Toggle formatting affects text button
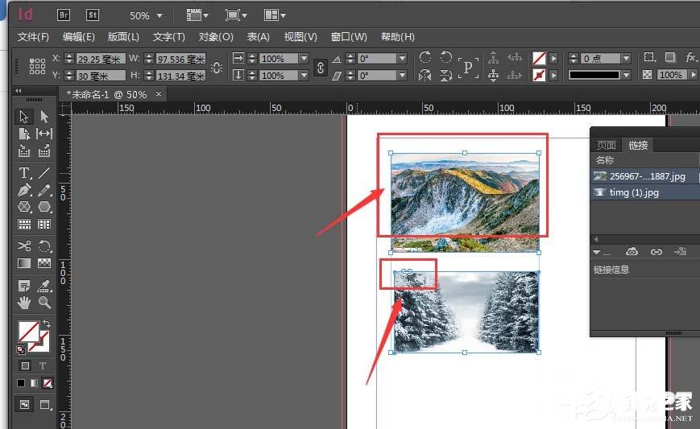The width and height of the screenshot is (700, 429). pos(43,365)
